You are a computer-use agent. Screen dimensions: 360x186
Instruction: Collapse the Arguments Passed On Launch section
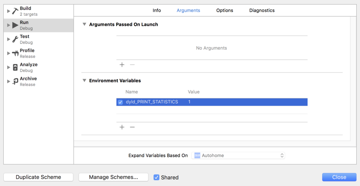(x=84, y=24)
